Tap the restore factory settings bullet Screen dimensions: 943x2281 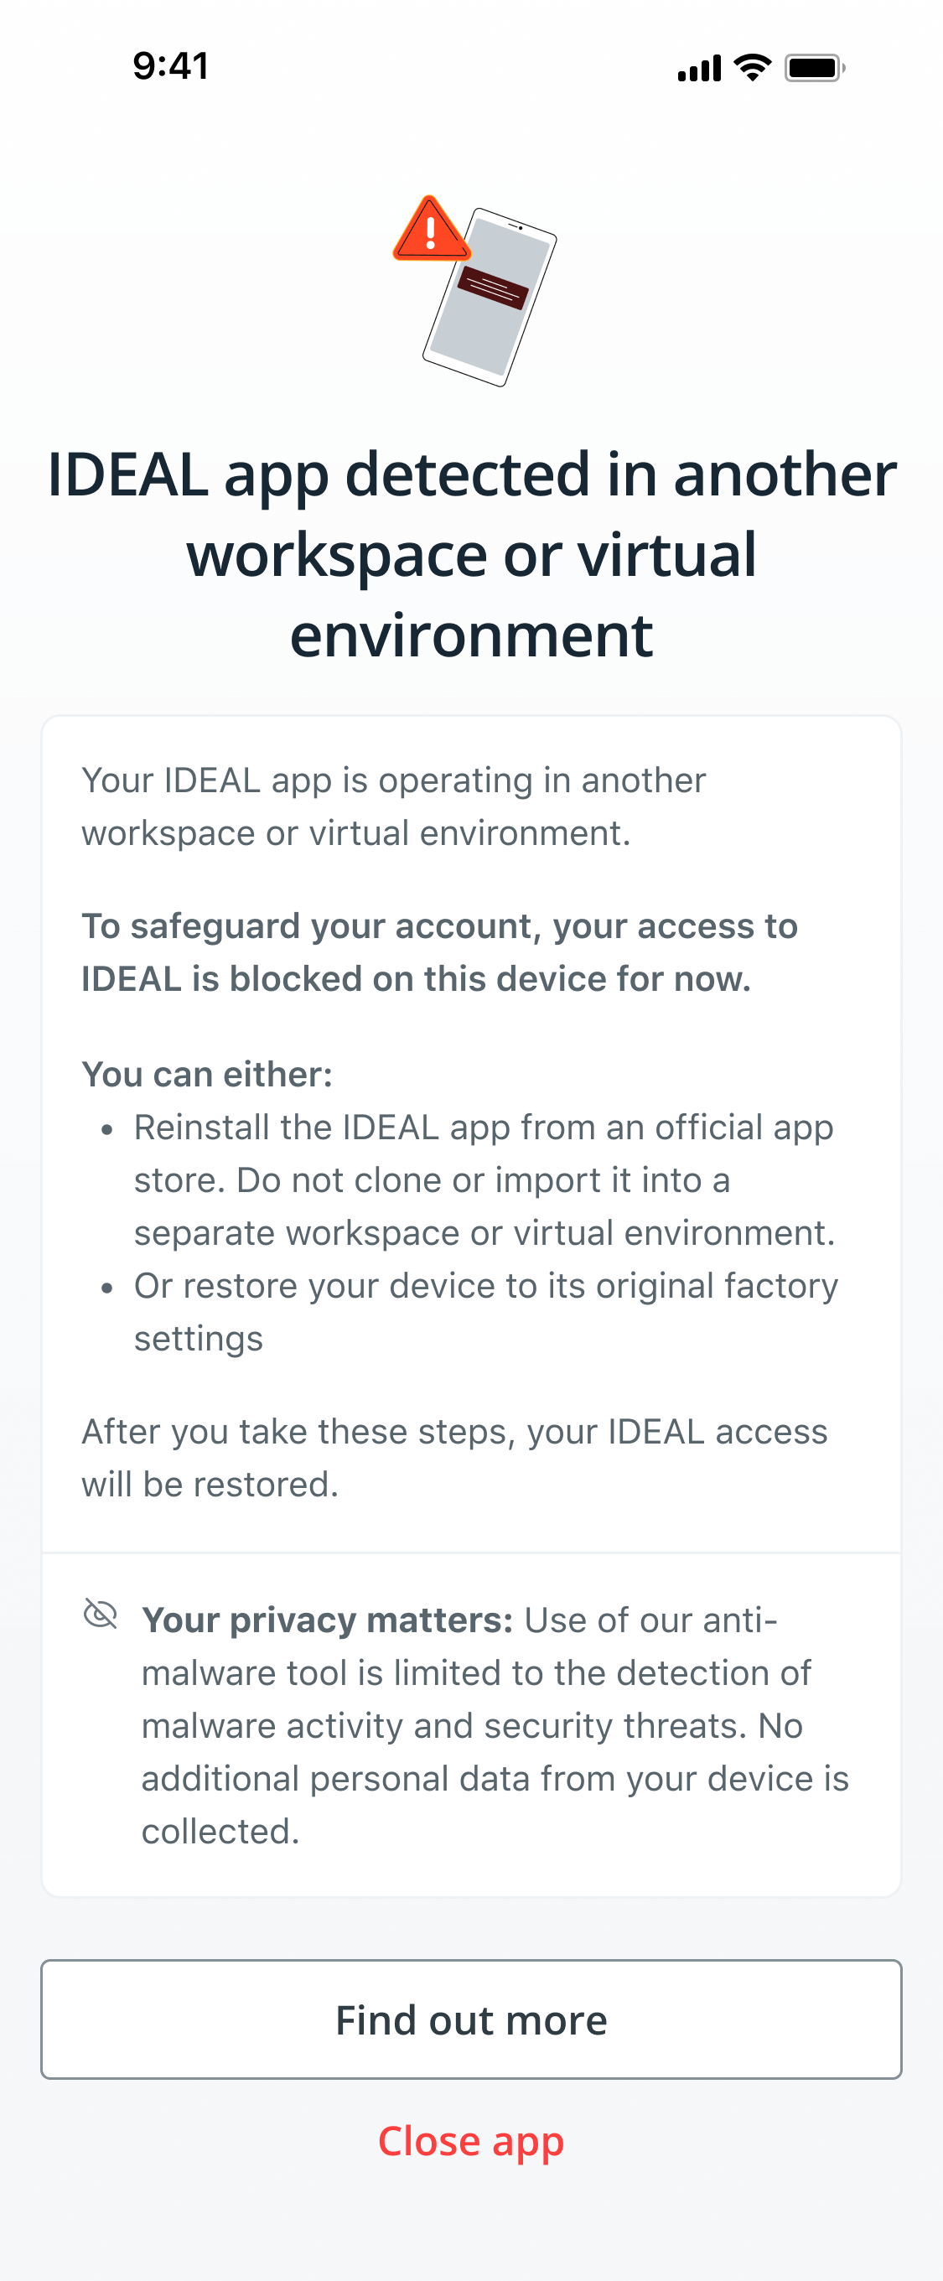(486, 1311)
